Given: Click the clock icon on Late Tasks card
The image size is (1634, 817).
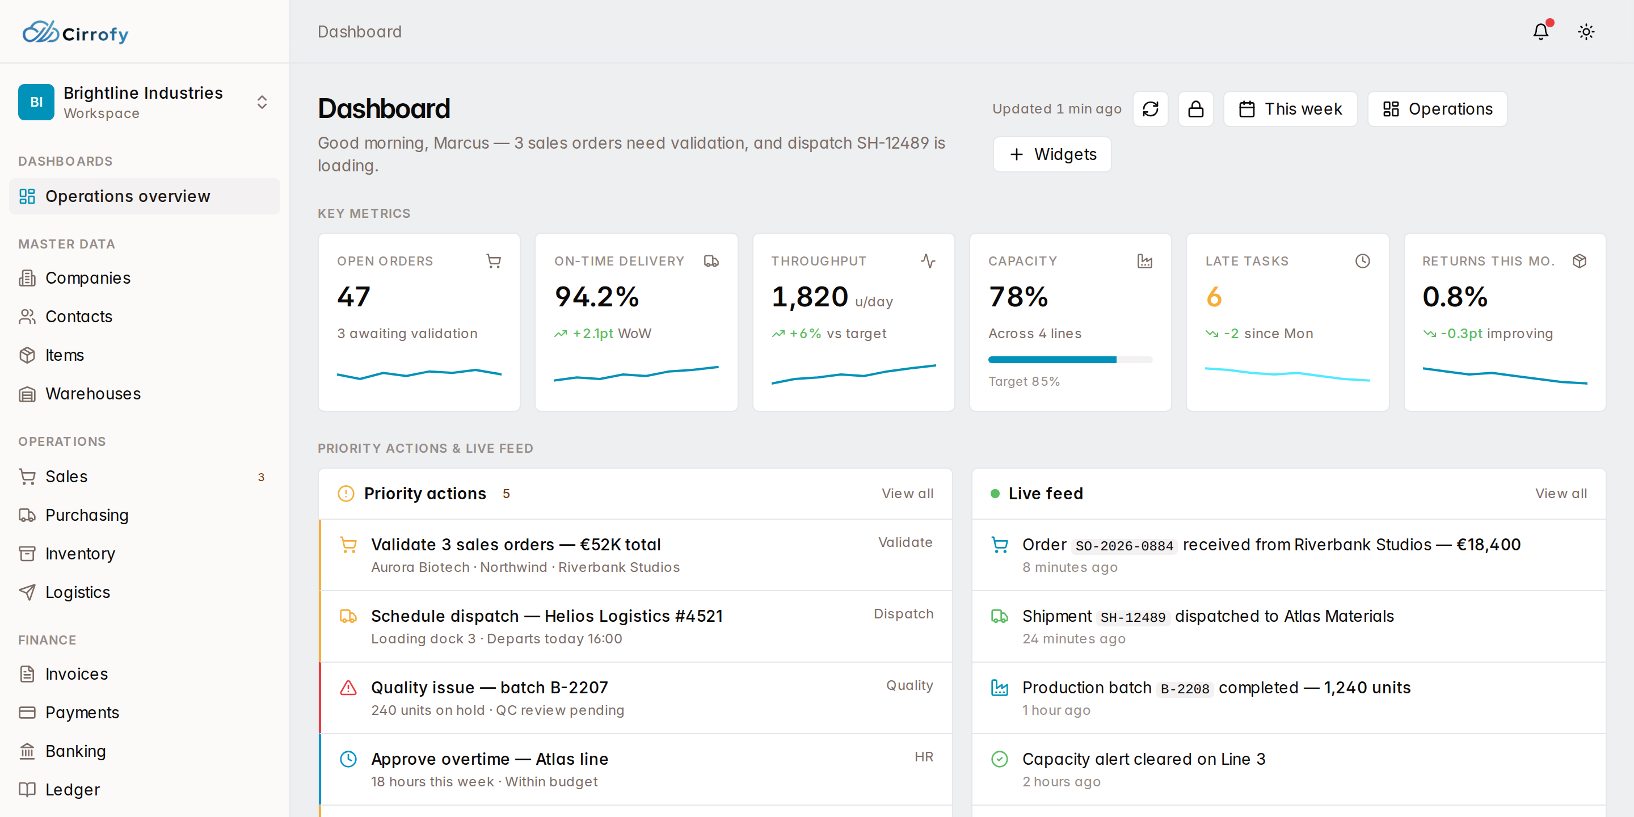Looking at the screenshot, I should [1362, 261].
